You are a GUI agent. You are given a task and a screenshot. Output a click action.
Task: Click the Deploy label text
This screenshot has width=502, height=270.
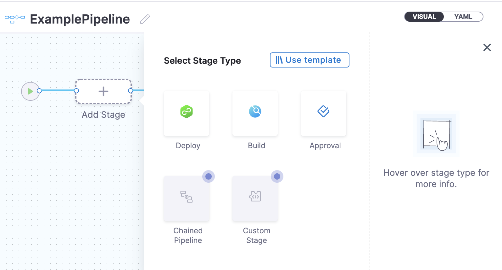(188, 146)
